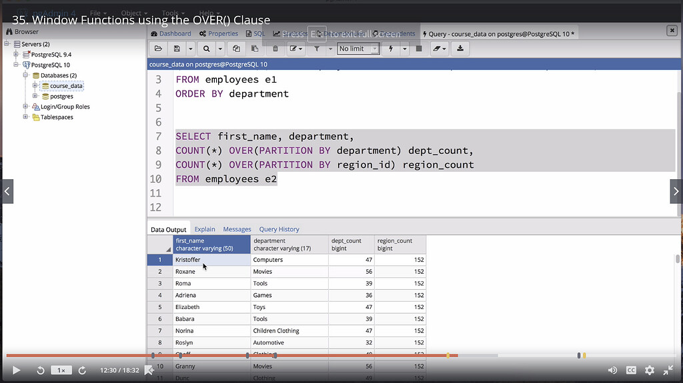Select the Roxane first_name cell

coord(211,272)
